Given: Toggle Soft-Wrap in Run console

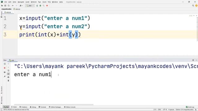Looking at the screenshot, I should pyautogui.click(x=8, y=71).
